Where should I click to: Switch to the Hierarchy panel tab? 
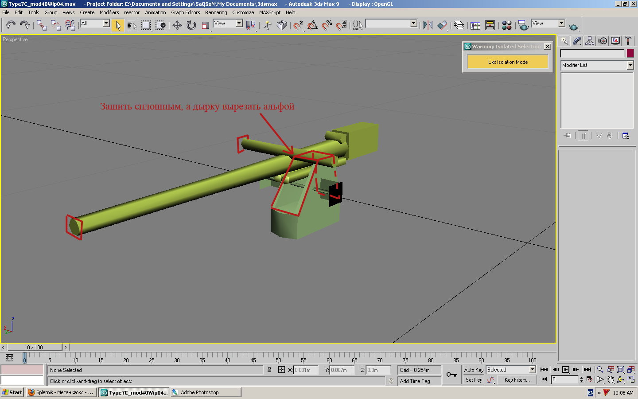tap(590, 41)
